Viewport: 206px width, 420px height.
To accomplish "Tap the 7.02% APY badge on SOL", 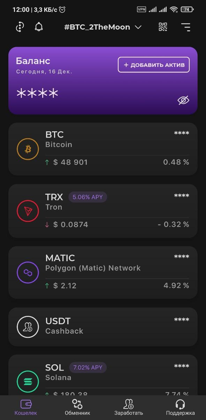I will coord(88,367).
